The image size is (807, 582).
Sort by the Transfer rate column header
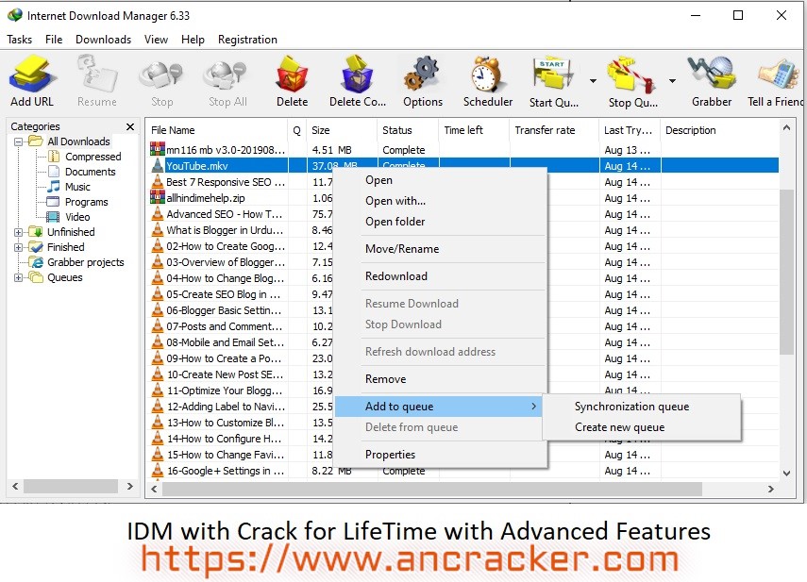(x=554, y=130)
